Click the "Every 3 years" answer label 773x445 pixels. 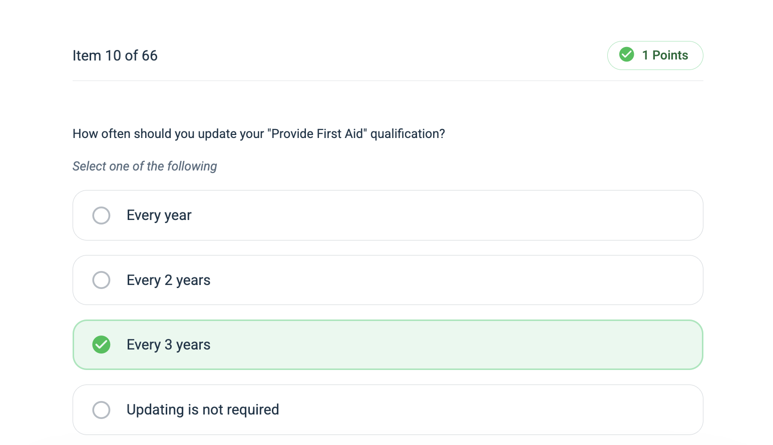(168, 344)
